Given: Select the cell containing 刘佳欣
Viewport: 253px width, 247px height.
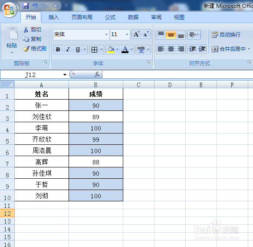Looking at the screenshot, I should click(x=42, y=117).
